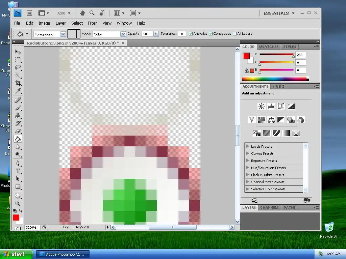The image size is (346, 259).
Task: Click Adobe Photoshop CS taskbar button
Action: pos(63,254)
